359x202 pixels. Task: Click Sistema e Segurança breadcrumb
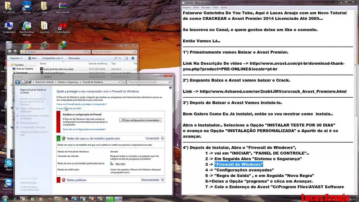pyautogui.click(x=68, y=82)
